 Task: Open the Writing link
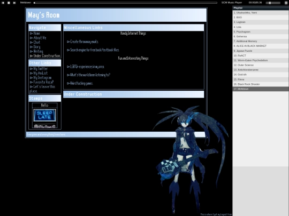38,51
